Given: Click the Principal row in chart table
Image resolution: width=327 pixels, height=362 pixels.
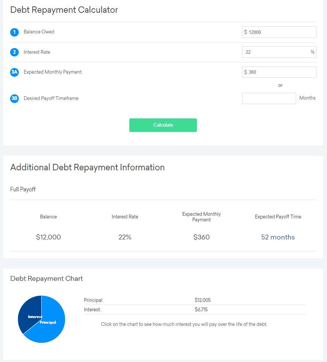Looking at the screenshot, I should point(194,300).
